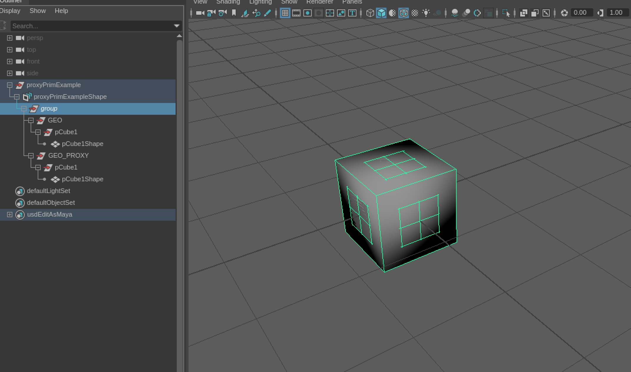Screen dimensions: 631x372
Task: Expand the front camera node
Action: click(x=10, y=62)
